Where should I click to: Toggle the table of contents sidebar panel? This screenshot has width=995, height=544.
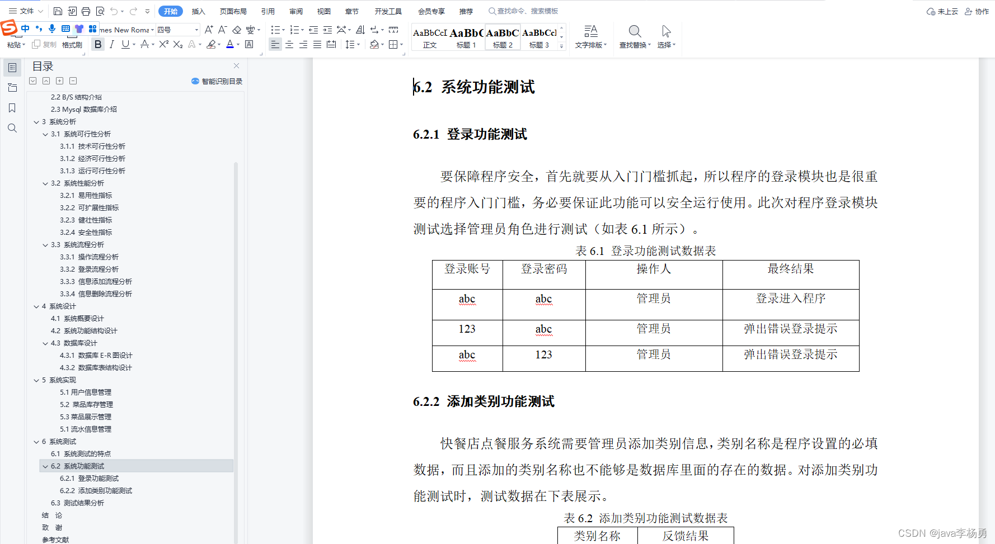12,68
